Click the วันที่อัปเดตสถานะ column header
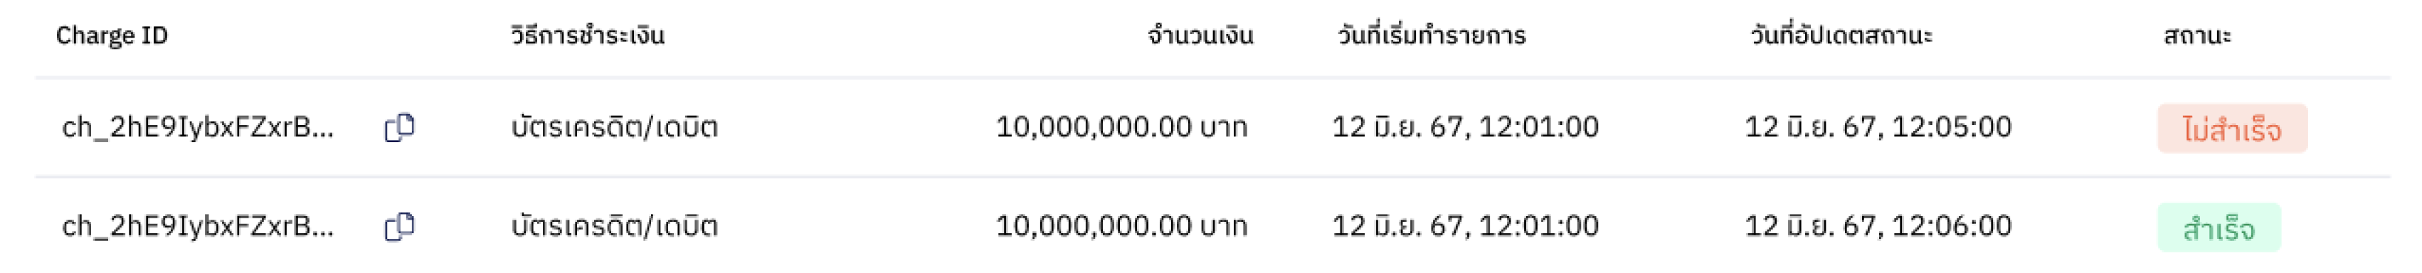Viewport: 2422px width, 273px height. pos(1841,36)
